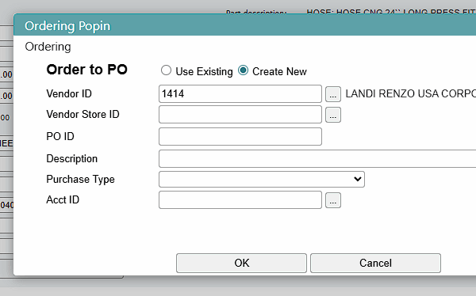Click the Purchase Type label
Screen dimensions: 476x296
pos(80,179)
